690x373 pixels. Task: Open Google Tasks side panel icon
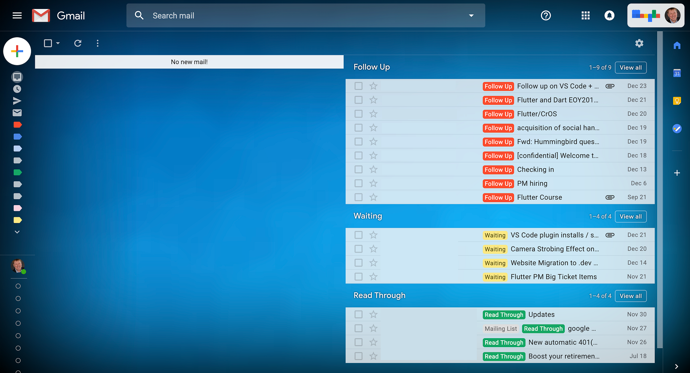point(677,129)
